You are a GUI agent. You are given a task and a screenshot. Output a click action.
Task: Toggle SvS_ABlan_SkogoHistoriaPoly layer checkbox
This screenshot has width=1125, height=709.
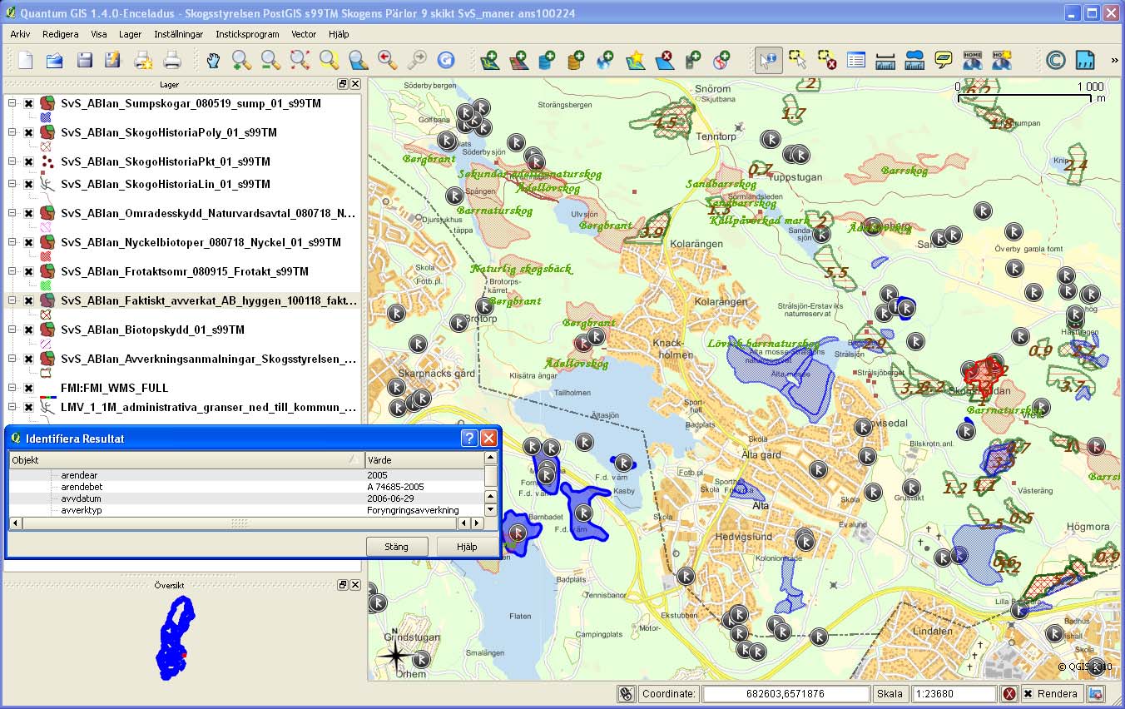(x=28, y=132)
